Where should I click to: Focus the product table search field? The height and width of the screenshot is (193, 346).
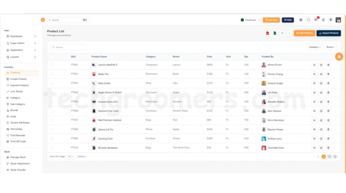(68, 47)
